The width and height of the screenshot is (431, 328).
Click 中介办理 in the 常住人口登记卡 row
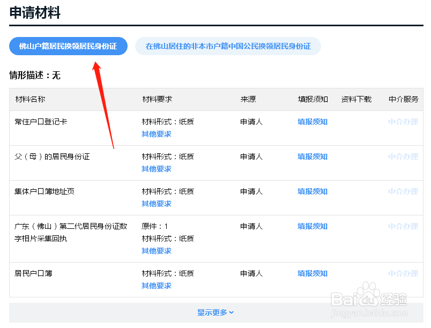(403, 122)
